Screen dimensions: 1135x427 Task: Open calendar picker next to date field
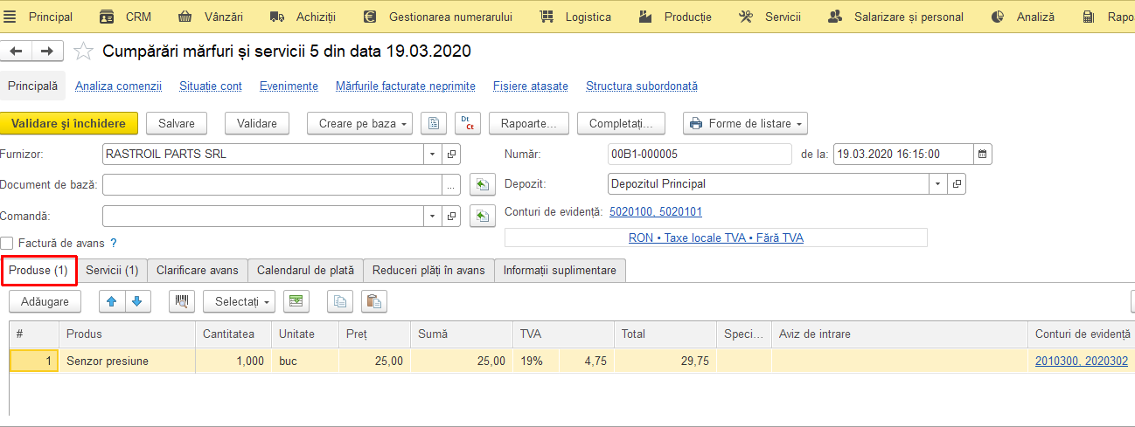[x=983, y=154]
